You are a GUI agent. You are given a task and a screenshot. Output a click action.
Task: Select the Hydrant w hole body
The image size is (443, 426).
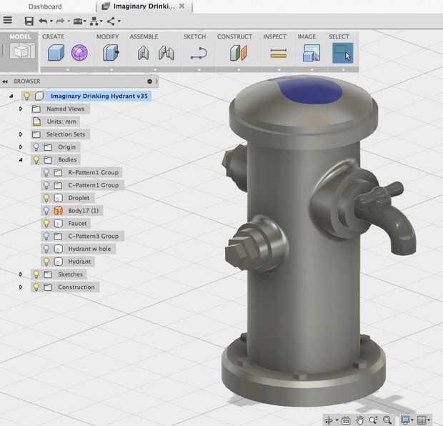(x=89, y=249)
